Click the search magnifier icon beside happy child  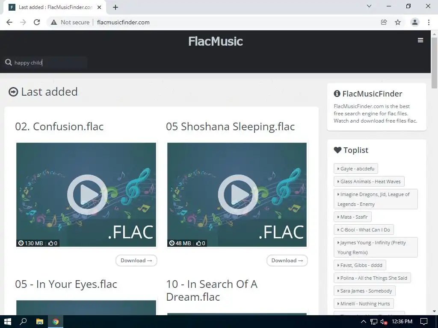pyautogui.click(x=9, y=62)
